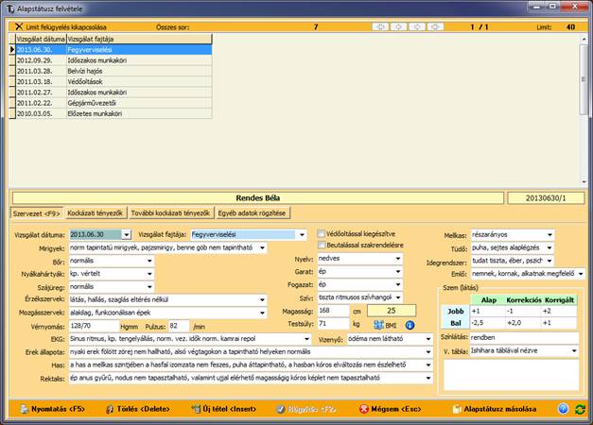Screen dimensions: 593x425
Task: Expand the V. tábla dropdown
Action: (x=574, y=351)
